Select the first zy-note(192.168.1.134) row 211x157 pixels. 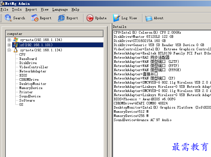tap(41, 40)
